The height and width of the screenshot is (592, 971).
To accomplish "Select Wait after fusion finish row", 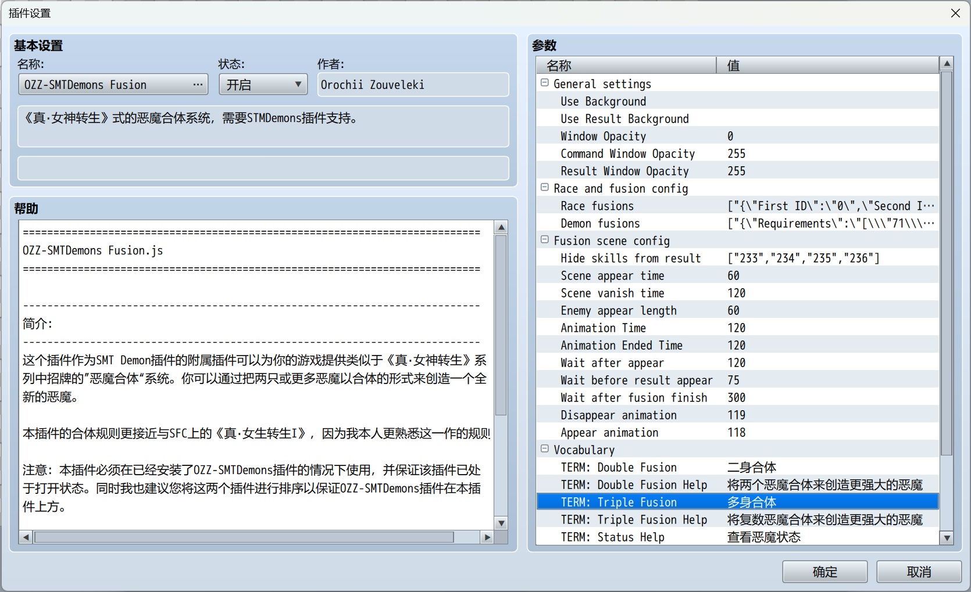I will point(737,397).
